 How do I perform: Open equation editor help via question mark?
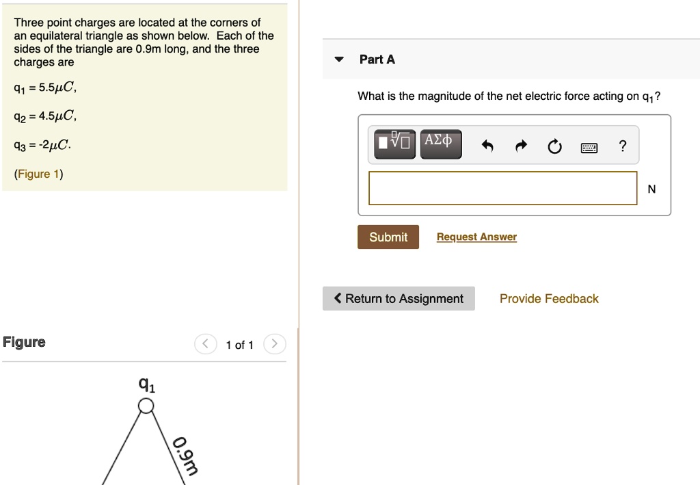(x=622, y=145)
